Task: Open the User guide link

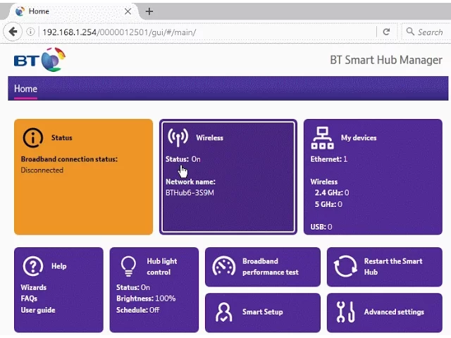Action: coord(38,310)
